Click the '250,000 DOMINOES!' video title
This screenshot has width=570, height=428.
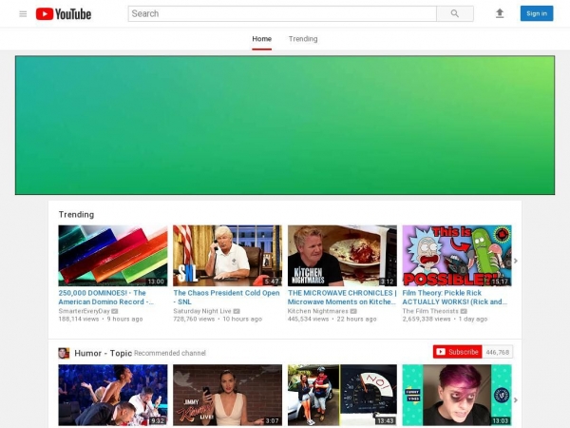tap(105, 298)
